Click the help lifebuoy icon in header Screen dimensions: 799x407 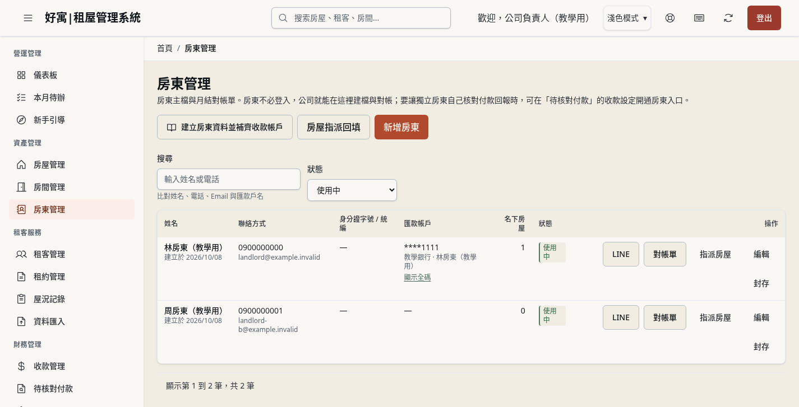coord(670,18)
